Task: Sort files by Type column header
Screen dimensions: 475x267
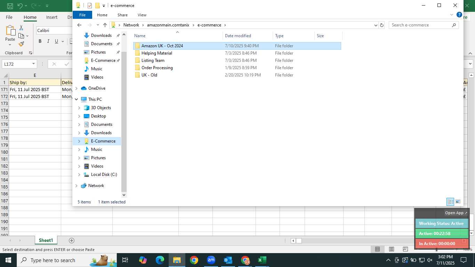Action: click(294, 36)
